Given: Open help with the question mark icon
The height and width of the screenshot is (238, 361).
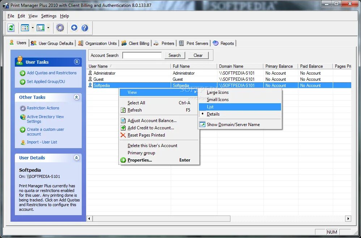Looking at the screenshot, I should [x=85, y=28].
